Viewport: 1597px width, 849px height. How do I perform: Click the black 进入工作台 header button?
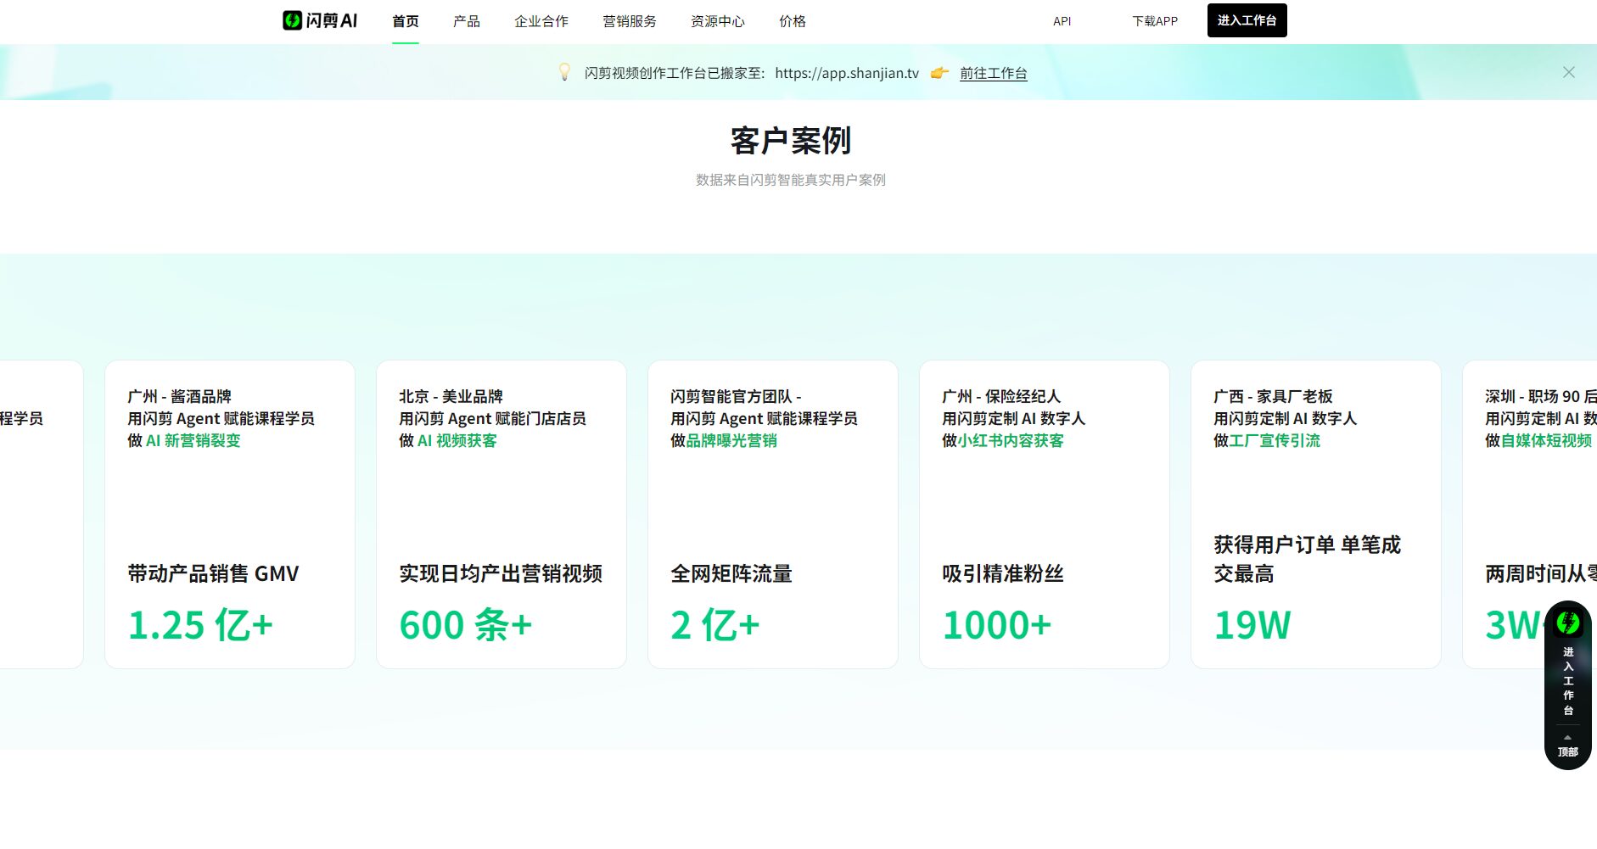(x=1247, y=20)
